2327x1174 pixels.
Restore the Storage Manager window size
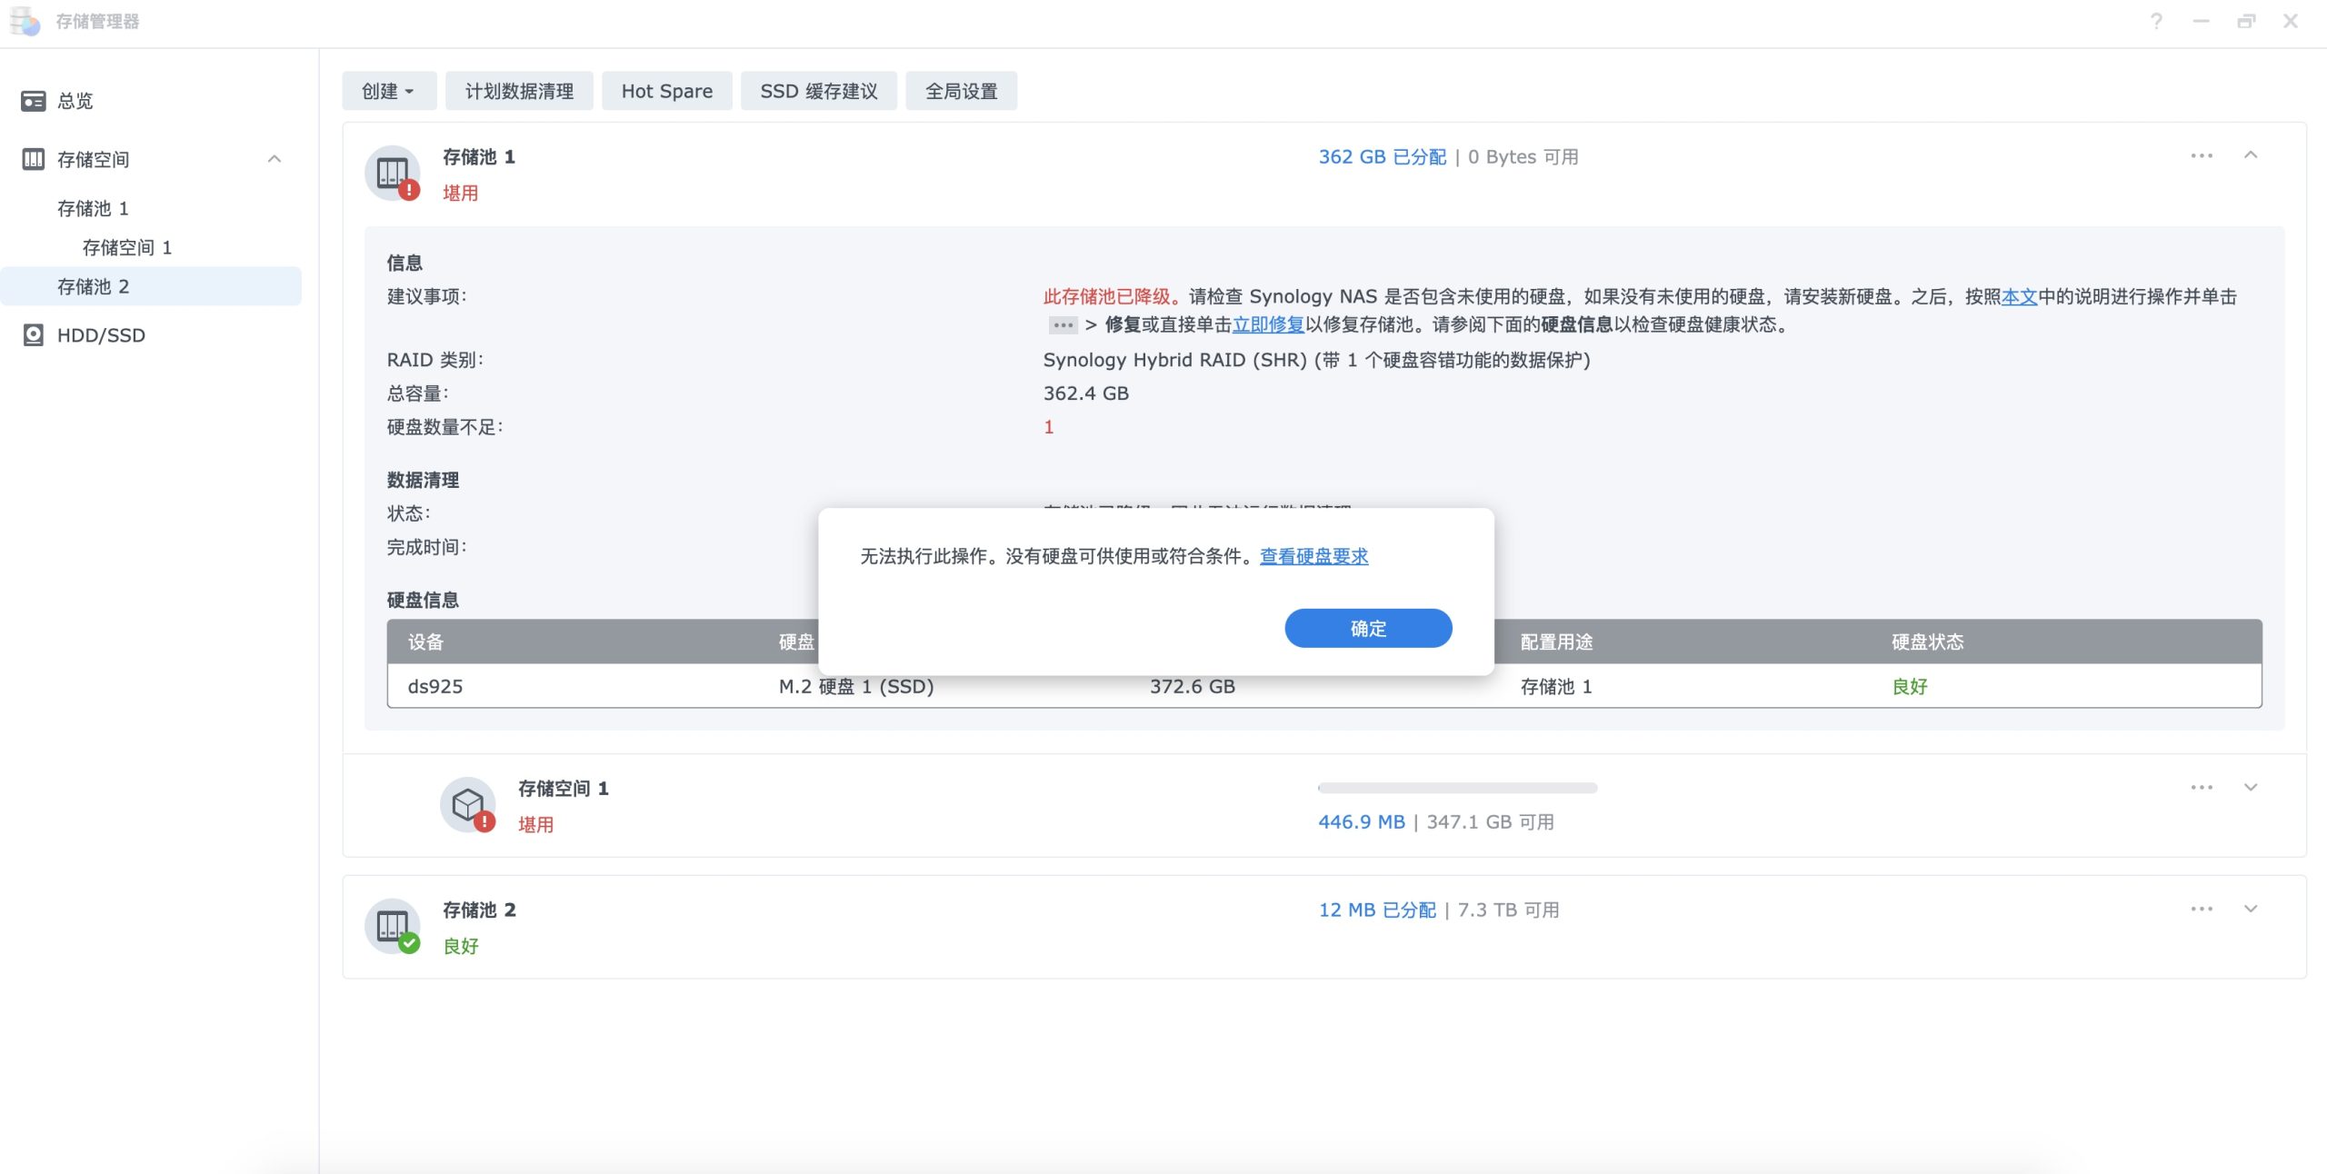coord(2246,21)
